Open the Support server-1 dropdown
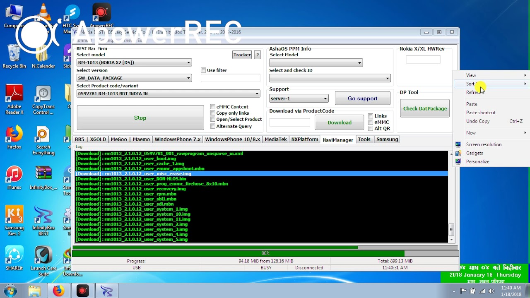 299,99
